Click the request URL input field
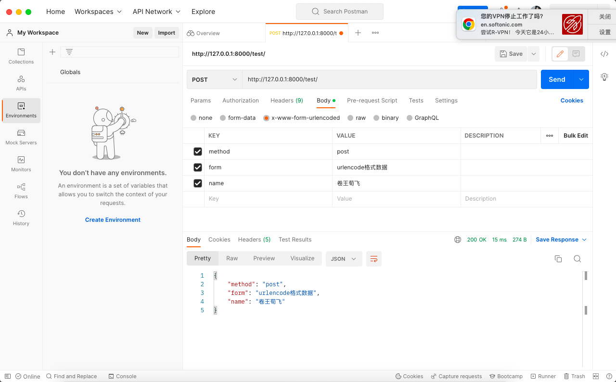The height and width of the screenshot is (382, 616). (x=389, y=79)
